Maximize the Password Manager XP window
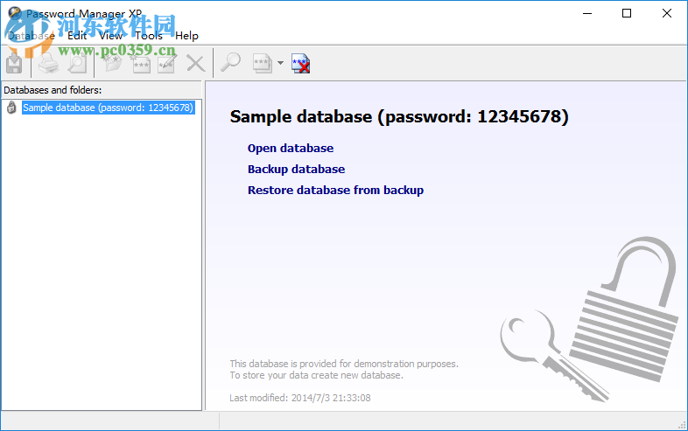The height and width of the screenshot is (431, 688). [627, 14]
